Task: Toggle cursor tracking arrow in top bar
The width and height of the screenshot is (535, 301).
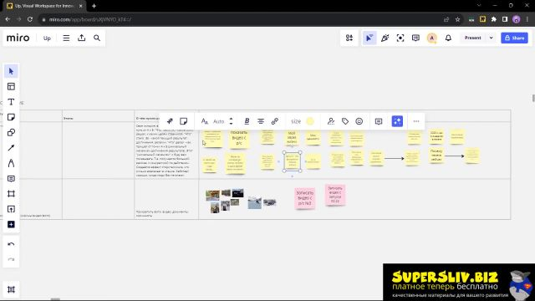Action: (x=369, y=38)
